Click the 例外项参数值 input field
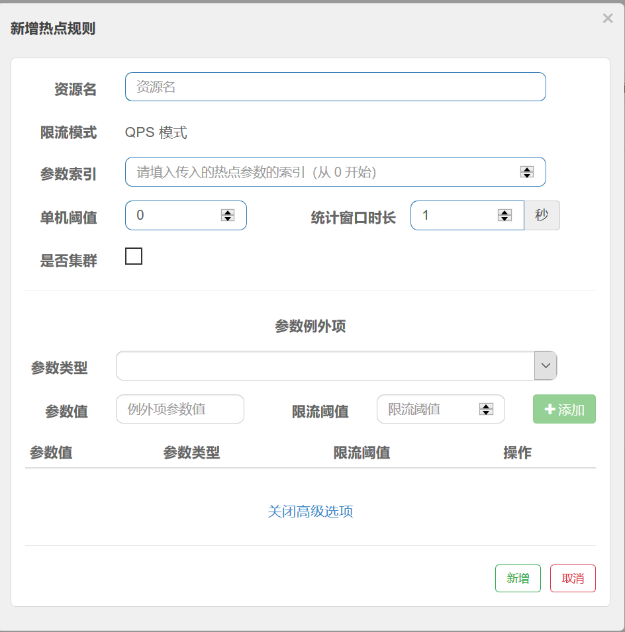 pyautogui.click(x=180, y=409)
